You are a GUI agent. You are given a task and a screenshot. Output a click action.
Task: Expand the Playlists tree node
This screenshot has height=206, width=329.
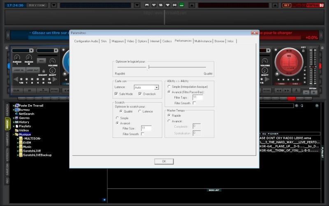14,126
